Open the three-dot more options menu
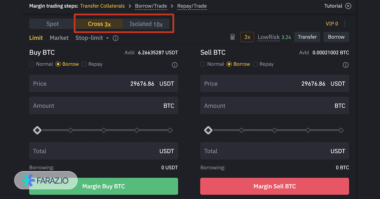 (345, 24)
